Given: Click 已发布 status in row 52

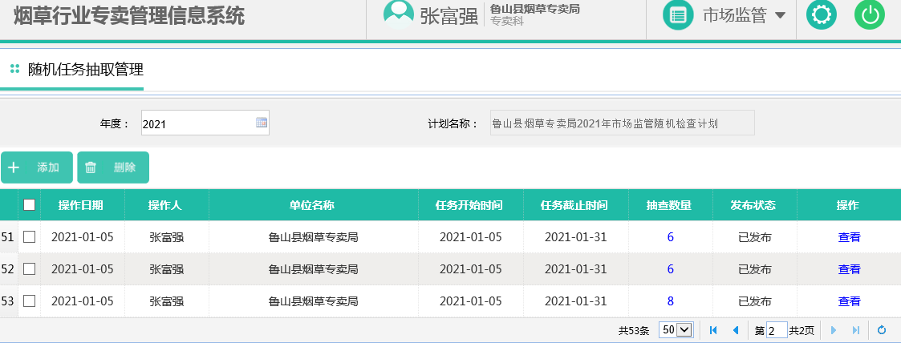Looking at the screenshot, I should point(754,269).
